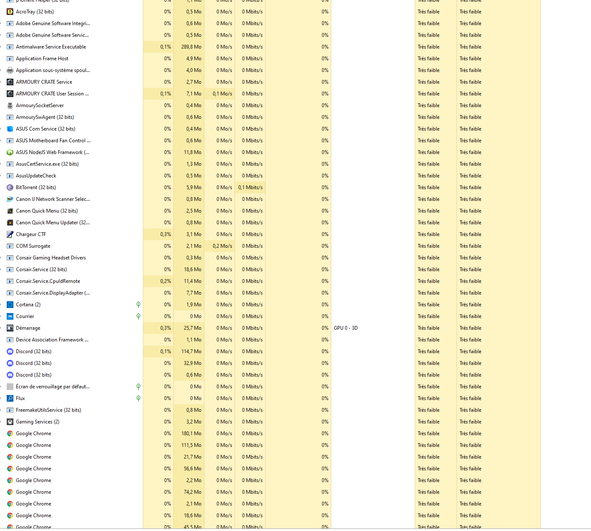Select the "Corsair Gaming Headset Drivers" process name
The width and height of the screenshot is (591, 531).
point(51,258)
